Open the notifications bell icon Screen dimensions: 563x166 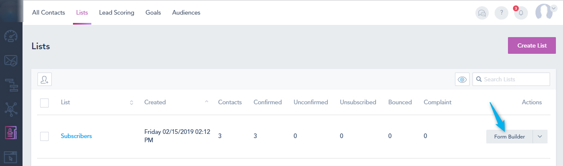[521, 13]
